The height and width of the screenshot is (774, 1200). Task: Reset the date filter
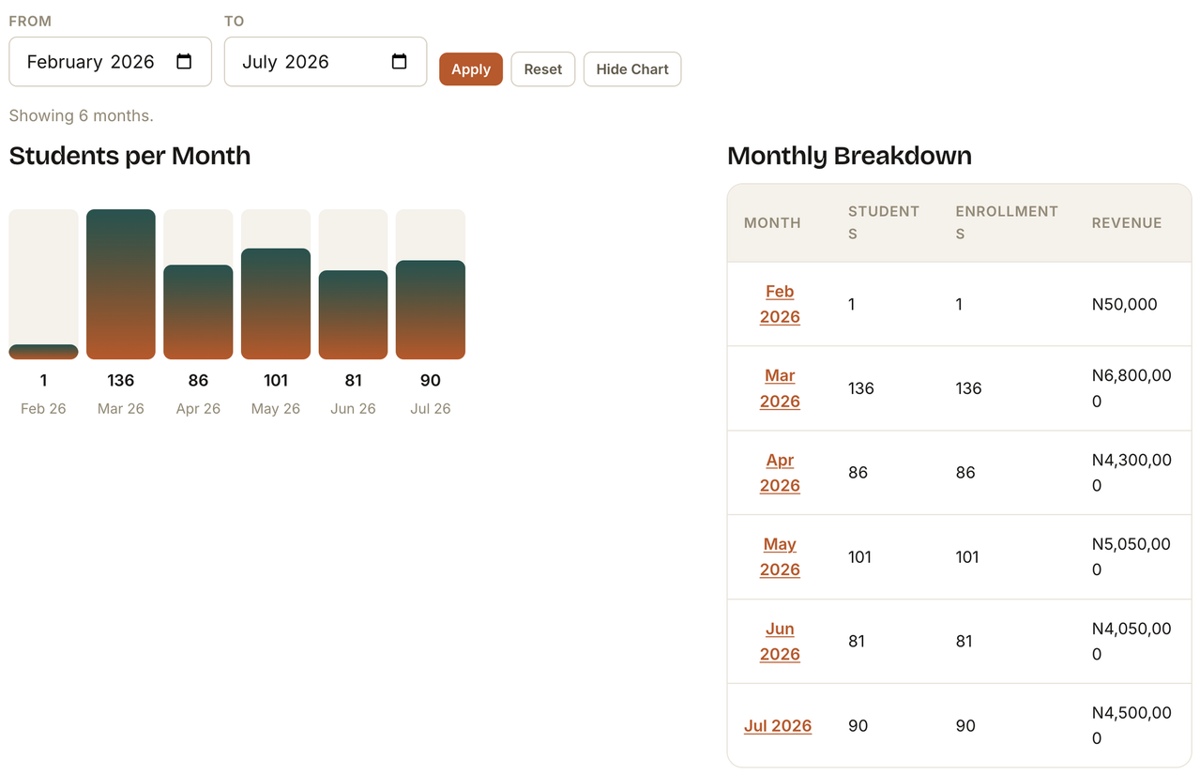[543, 69]
